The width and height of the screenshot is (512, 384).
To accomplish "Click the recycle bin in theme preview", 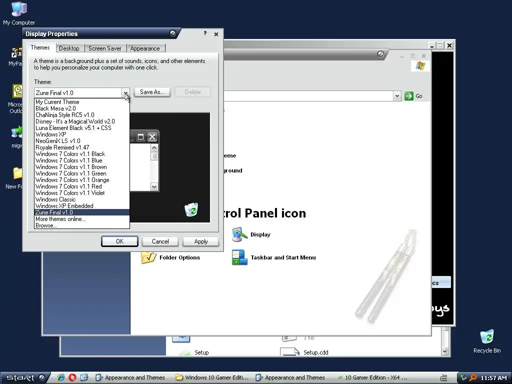I will [191, 209].
